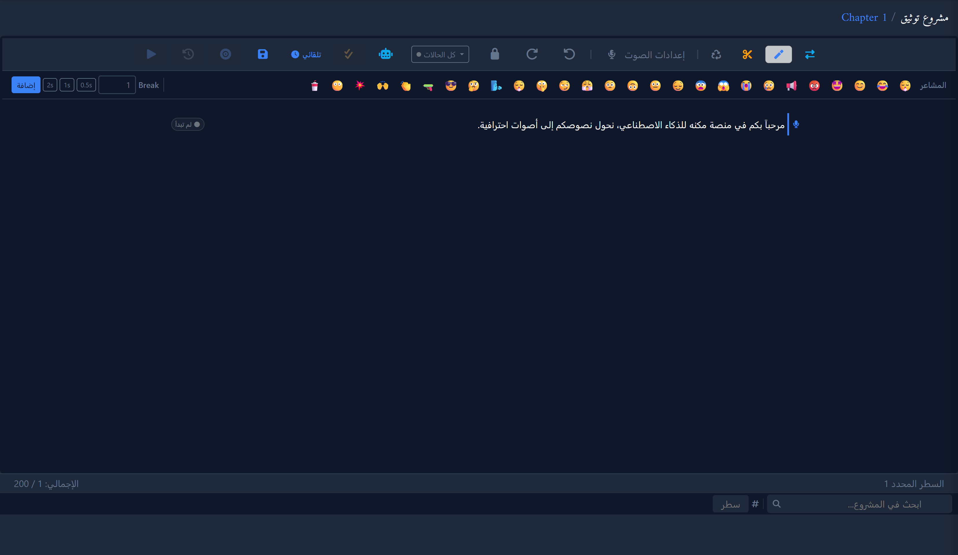This screenshot has height=555, width=958.
Task: Click the ابحث في المشروع search field
Action: [859, 504]
